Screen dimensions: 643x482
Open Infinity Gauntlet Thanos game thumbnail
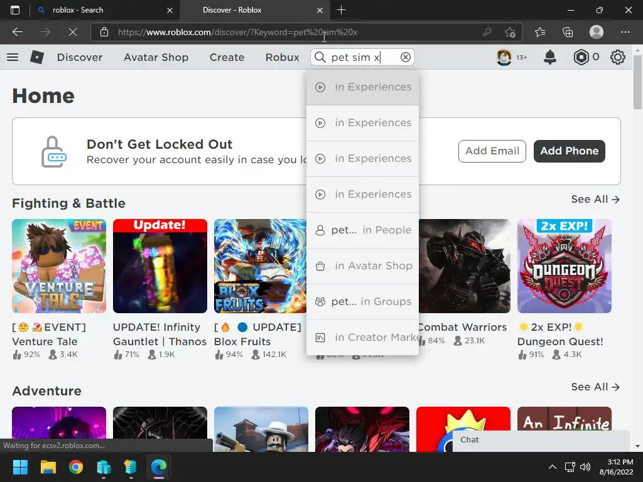point(160,266)
